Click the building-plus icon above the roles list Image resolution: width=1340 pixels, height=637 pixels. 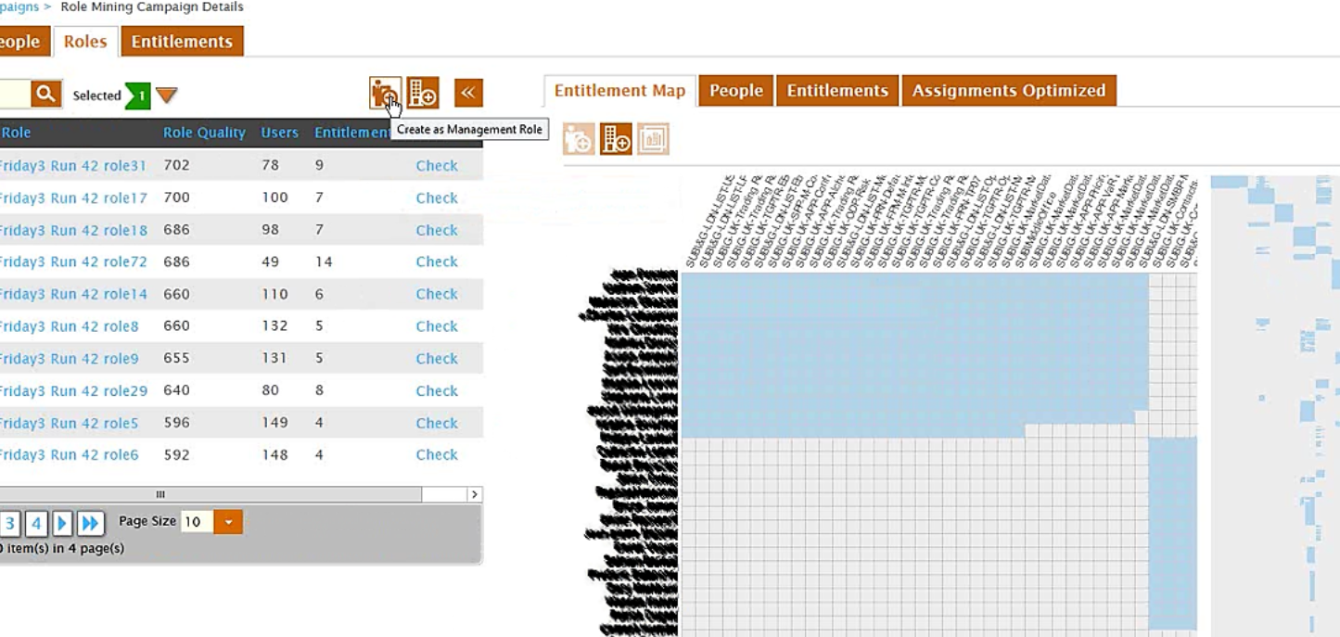click(x=423, y=93)
